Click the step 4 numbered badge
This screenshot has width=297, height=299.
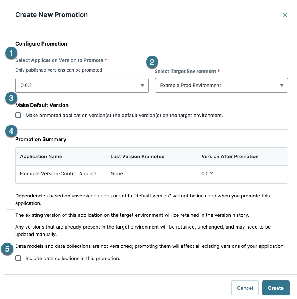coord(11,131)
